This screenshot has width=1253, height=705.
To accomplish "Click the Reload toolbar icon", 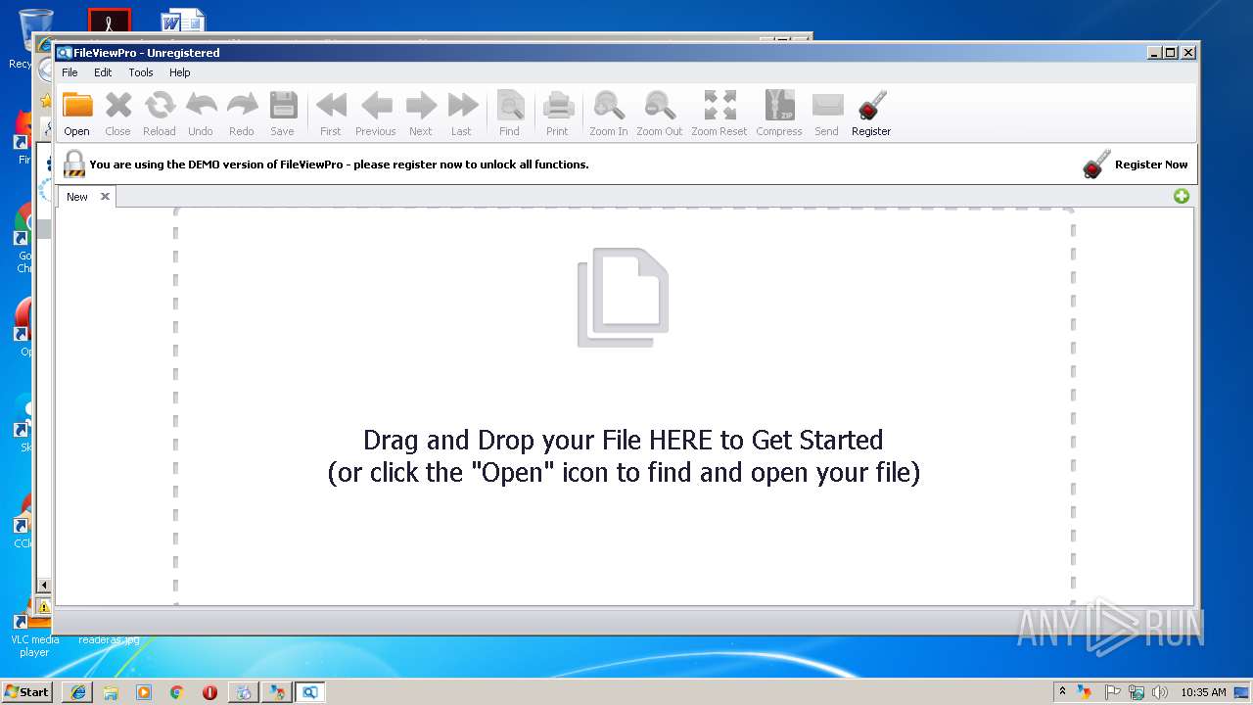I will pyautogui.click(x=160, y=106).
